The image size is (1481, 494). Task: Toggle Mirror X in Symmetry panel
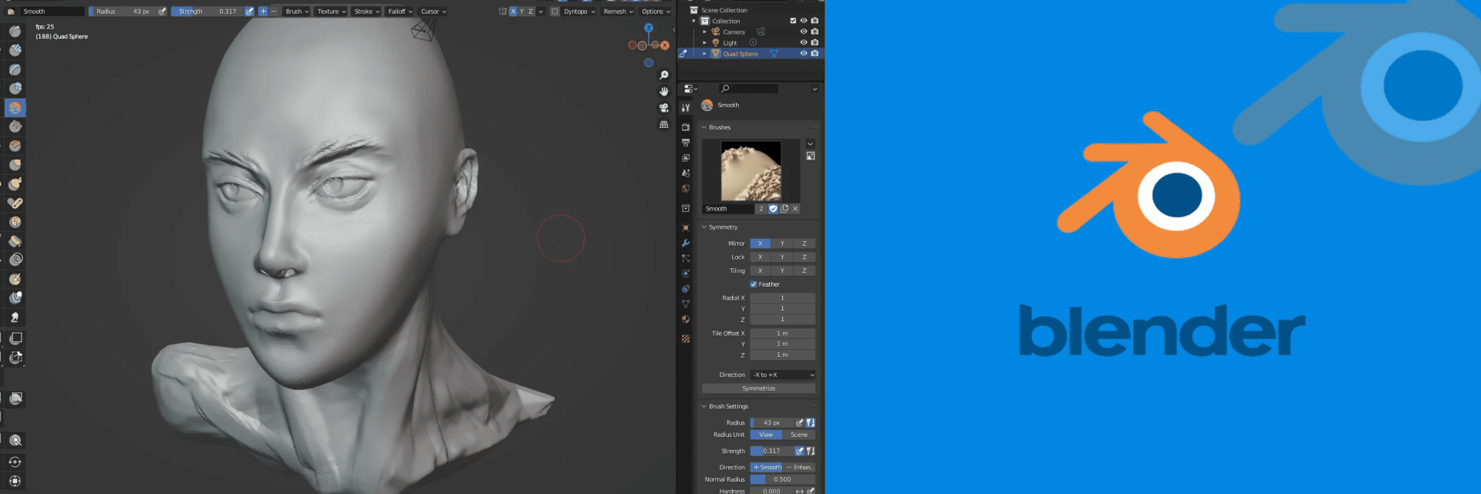(x=760, y=244)
